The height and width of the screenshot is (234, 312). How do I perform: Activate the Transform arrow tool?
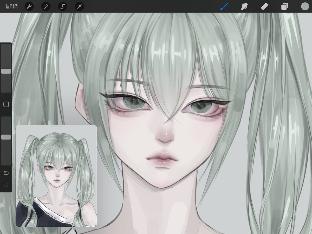pos(79,6)
